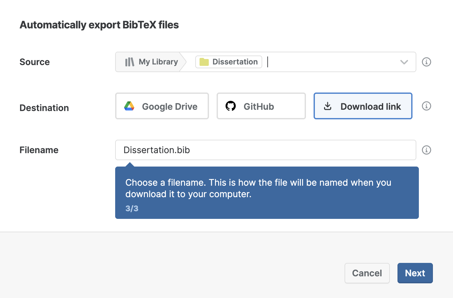
Task: Click the yellow Dissertation folder icon
Action: tap(204, 62)
